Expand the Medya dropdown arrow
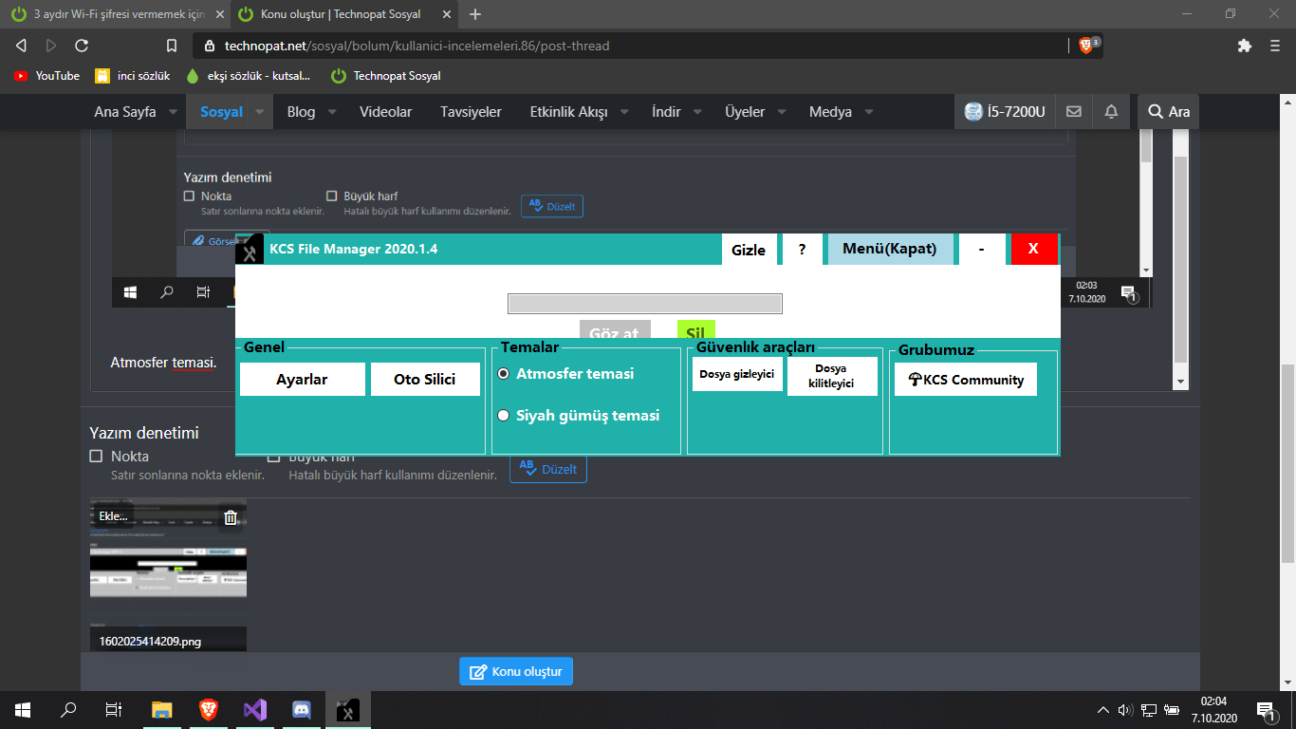This screenshot has width=1296, height=729. coord(868,112)
